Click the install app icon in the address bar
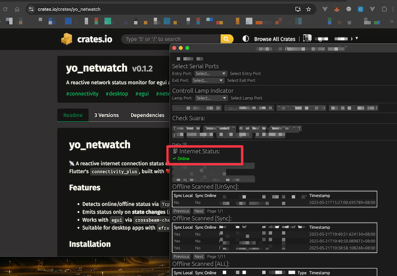397x276 pixels. (298, 9)
